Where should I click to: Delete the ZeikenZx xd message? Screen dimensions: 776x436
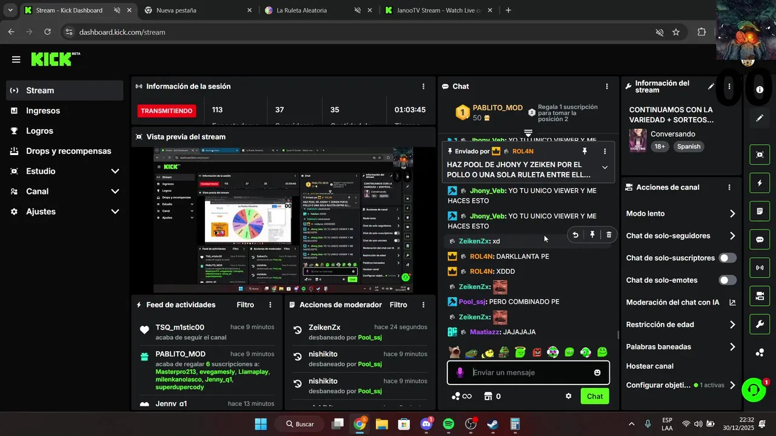[609, 235]
